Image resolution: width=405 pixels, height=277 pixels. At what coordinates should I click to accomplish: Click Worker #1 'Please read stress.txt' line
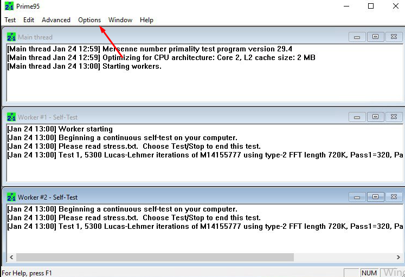[134, 146]
